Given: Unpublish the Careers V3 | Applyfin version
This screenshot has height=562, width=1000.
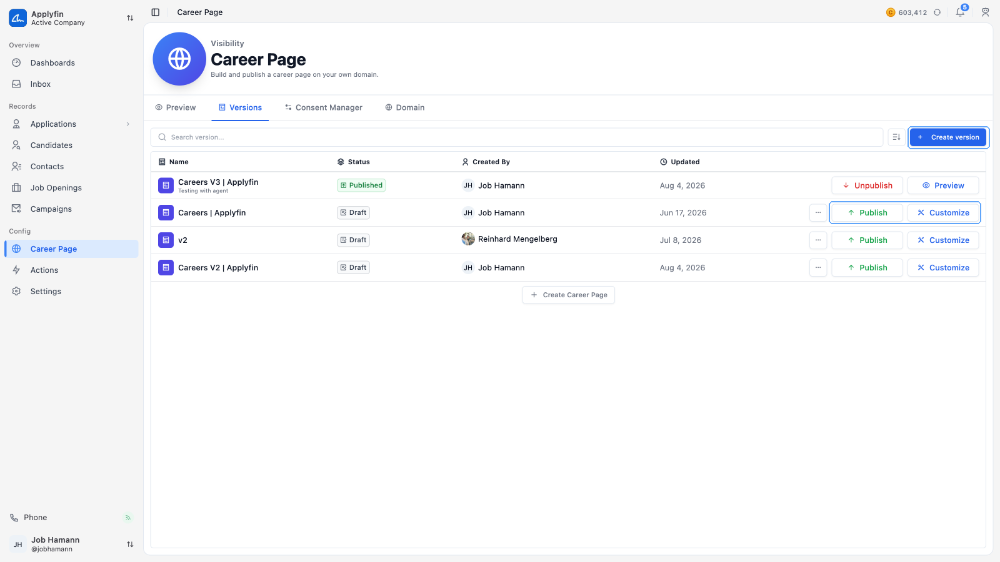Looking at the screenshot, I should click(x=867, y=185).
